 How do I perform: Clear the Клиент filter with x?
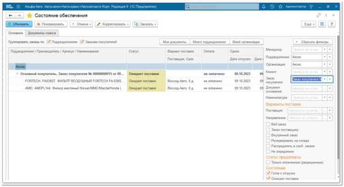point(330,72)
